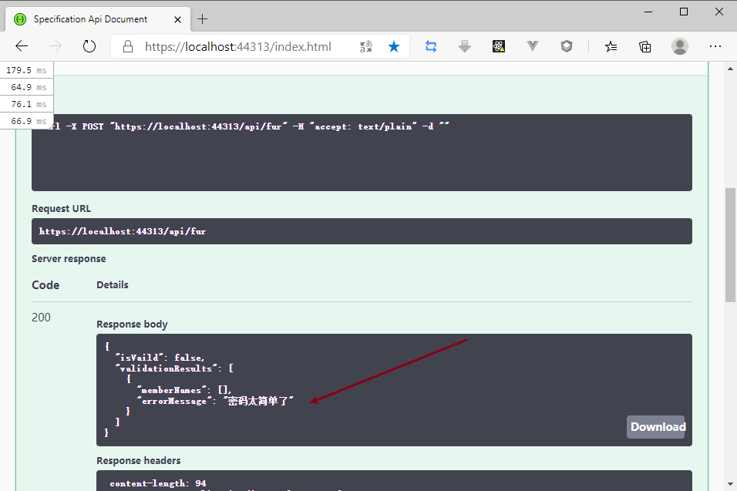The height and width of the screenshot is (491, 737).
Task: View site information lock icon
Action: click(x=128, y=46)
